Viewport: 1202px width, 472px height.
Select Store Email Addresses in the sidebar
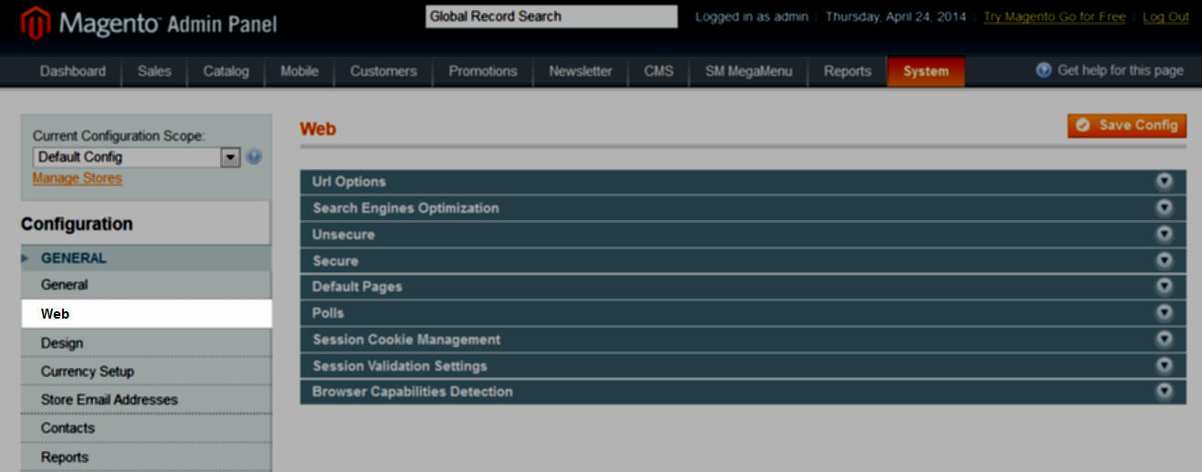pyautogui.click(x=146, y=400)
